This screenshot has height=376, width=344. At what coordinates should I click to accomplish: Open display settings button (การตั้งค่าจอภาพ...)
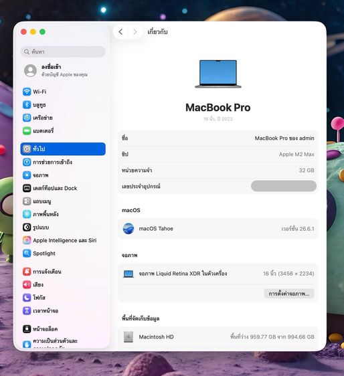point(289,294)
